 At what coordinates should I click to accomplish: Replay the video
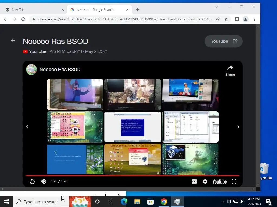[32, 181]
